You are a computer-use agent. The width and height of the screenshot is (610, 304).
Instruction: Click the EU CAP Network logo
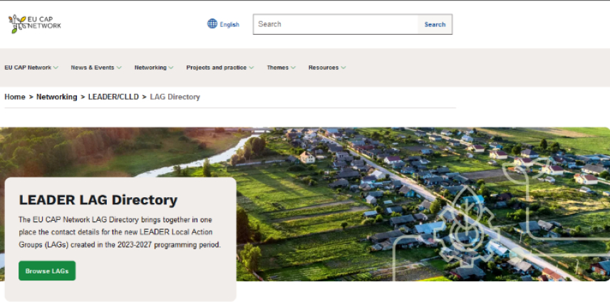click(x=35, y=24)
